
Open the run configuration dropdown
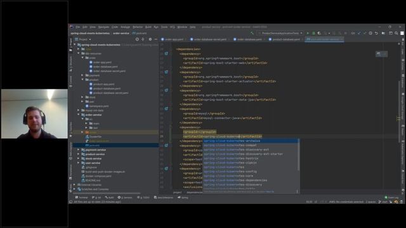(280, 33)
